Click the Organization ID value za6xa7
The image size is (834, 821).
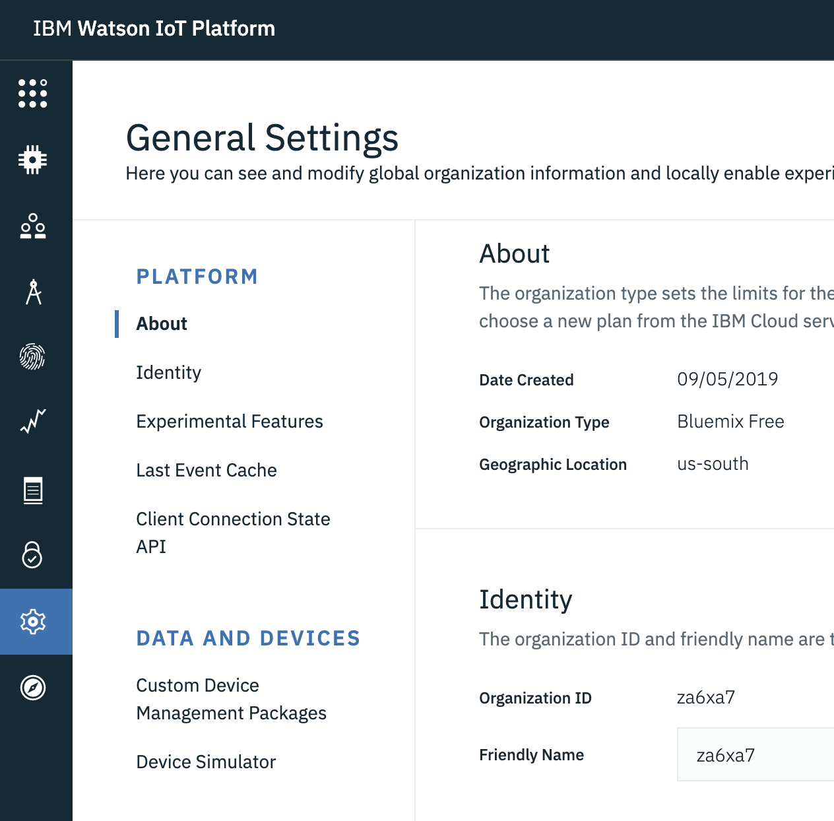click(x=705, y=698)
